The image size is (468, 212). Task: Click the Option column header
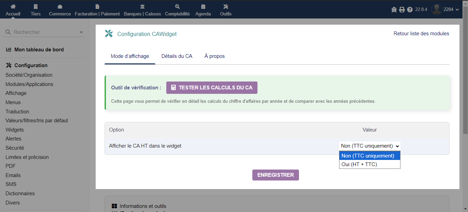[x=117, y=130]
